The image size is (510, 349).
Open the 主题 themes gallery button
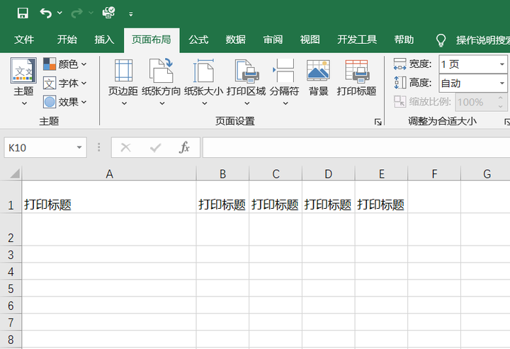tap(23, 82)
